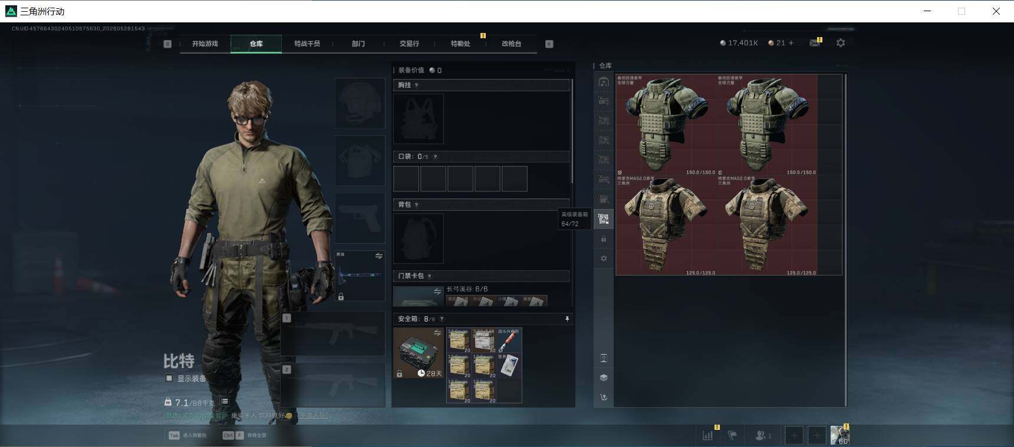
Task: Toggle the swap icon on melee slot
Action: 378,256
